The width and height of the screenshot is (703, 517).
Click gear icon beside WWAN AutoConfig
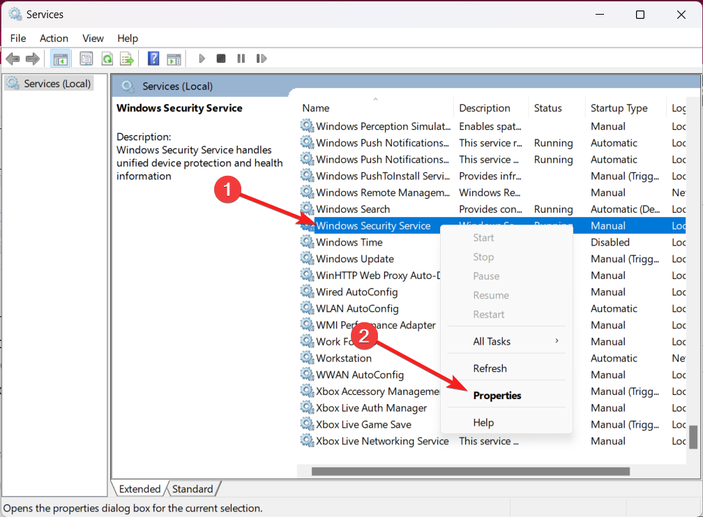(x=307, y=375)
